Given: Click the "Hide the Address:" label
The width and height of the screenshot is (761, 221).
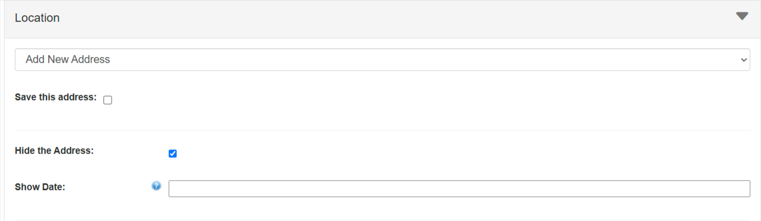Looking at the screenshot, I should tap(54, 151).
